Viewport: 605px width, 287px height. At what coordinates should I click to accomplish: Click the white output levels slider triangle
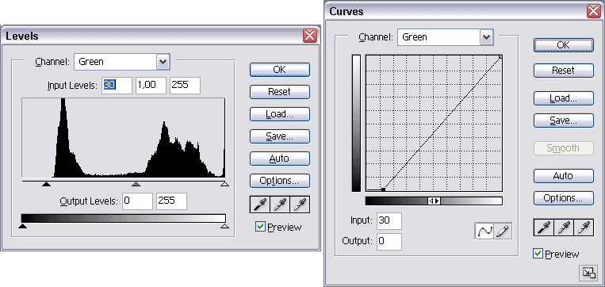pyautogui.click(x=224, y=226)
